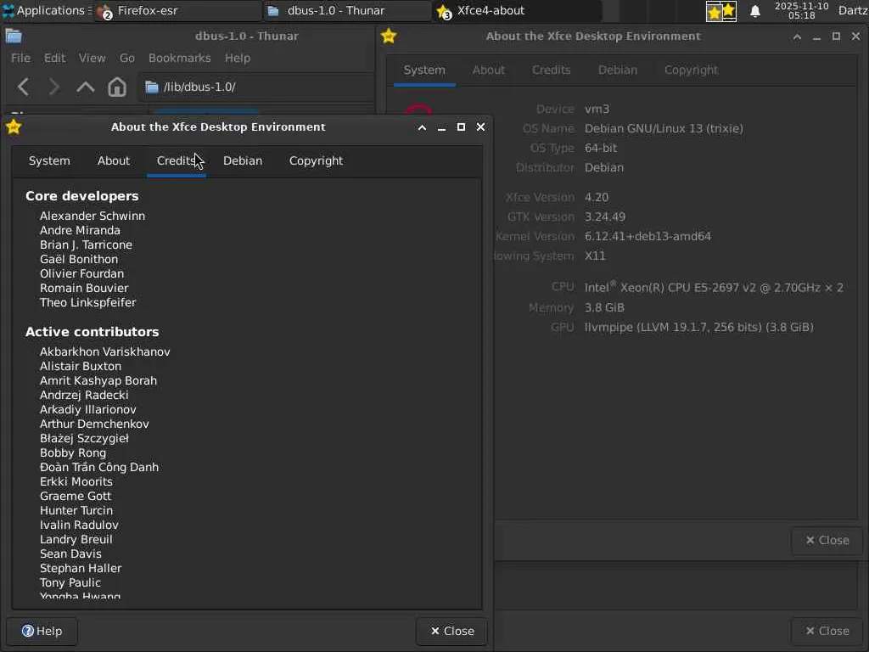869x652 pixels.
Task: Open notification bell in panel
Action: (x=754, y=11)
